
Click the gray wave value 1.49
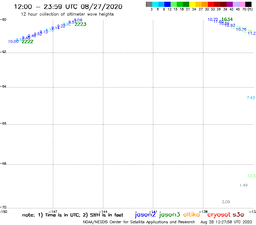[244, 185]
